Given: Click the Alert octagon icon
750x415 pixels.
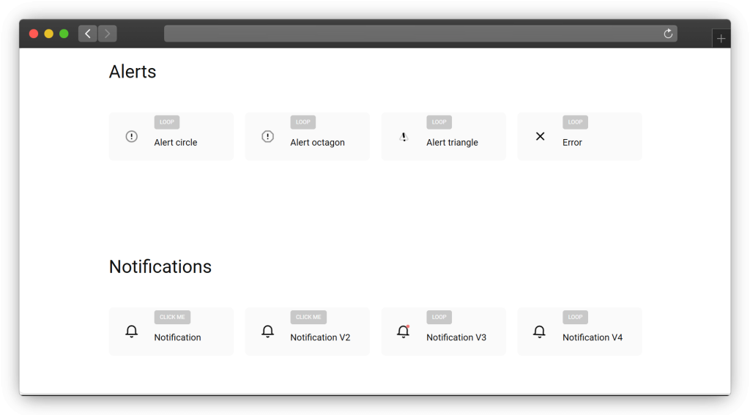Looking at the screenshot, I should point(268,136).
